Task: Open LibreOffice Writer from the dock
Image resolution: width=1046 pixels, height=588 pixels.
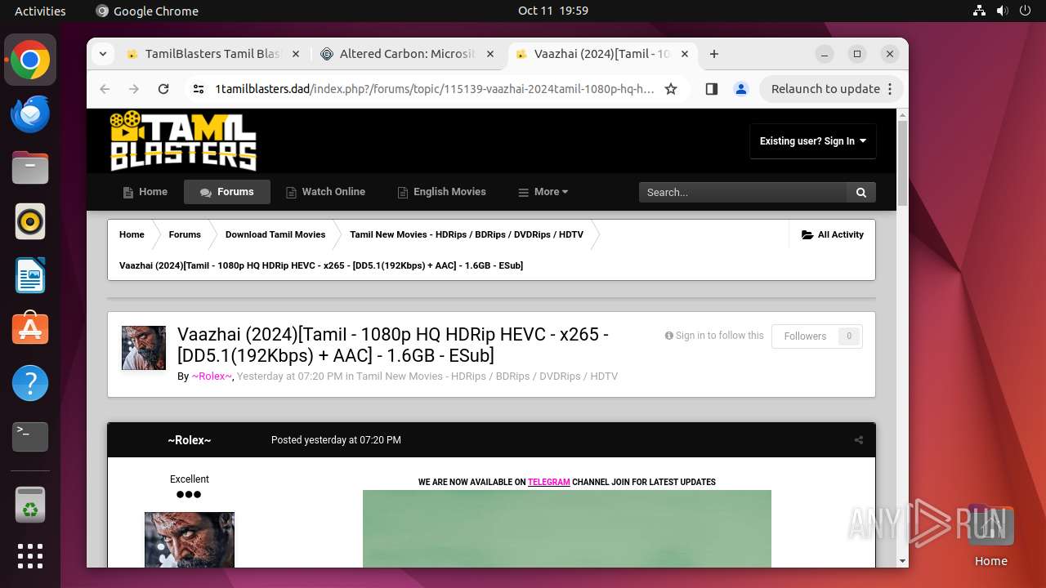Action: coord(30,275)
